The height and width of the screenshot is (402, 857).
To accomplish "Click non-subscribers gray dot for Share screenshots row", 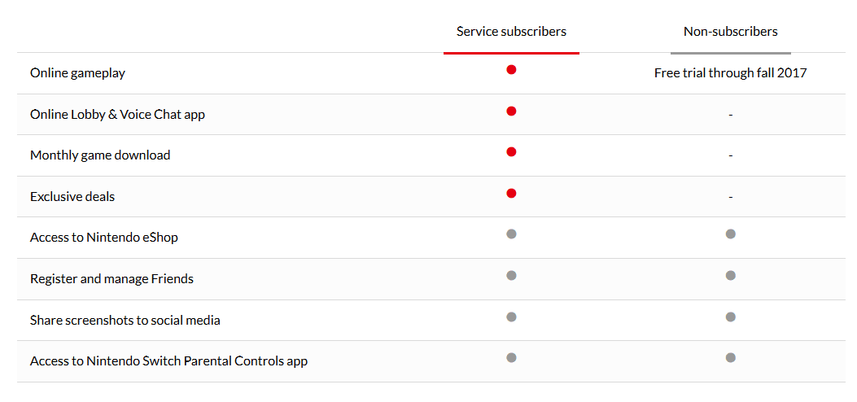I will click(730, 317).
